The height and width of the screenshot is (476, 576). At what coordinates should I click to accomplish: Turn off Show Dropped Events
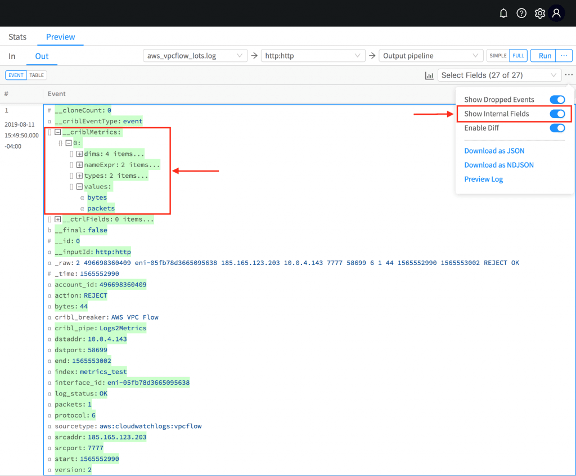(x=557, y=100)
